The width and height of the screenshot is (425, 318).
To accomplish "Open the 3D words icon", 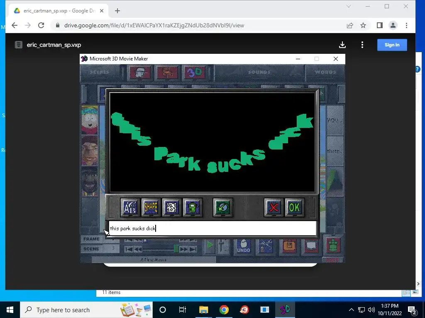I will [x=195, y=72].
